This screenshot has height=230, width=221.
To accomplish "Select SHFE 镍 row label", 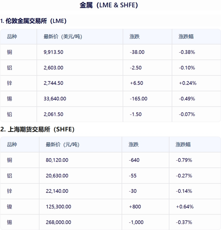I will click(10, 207).
